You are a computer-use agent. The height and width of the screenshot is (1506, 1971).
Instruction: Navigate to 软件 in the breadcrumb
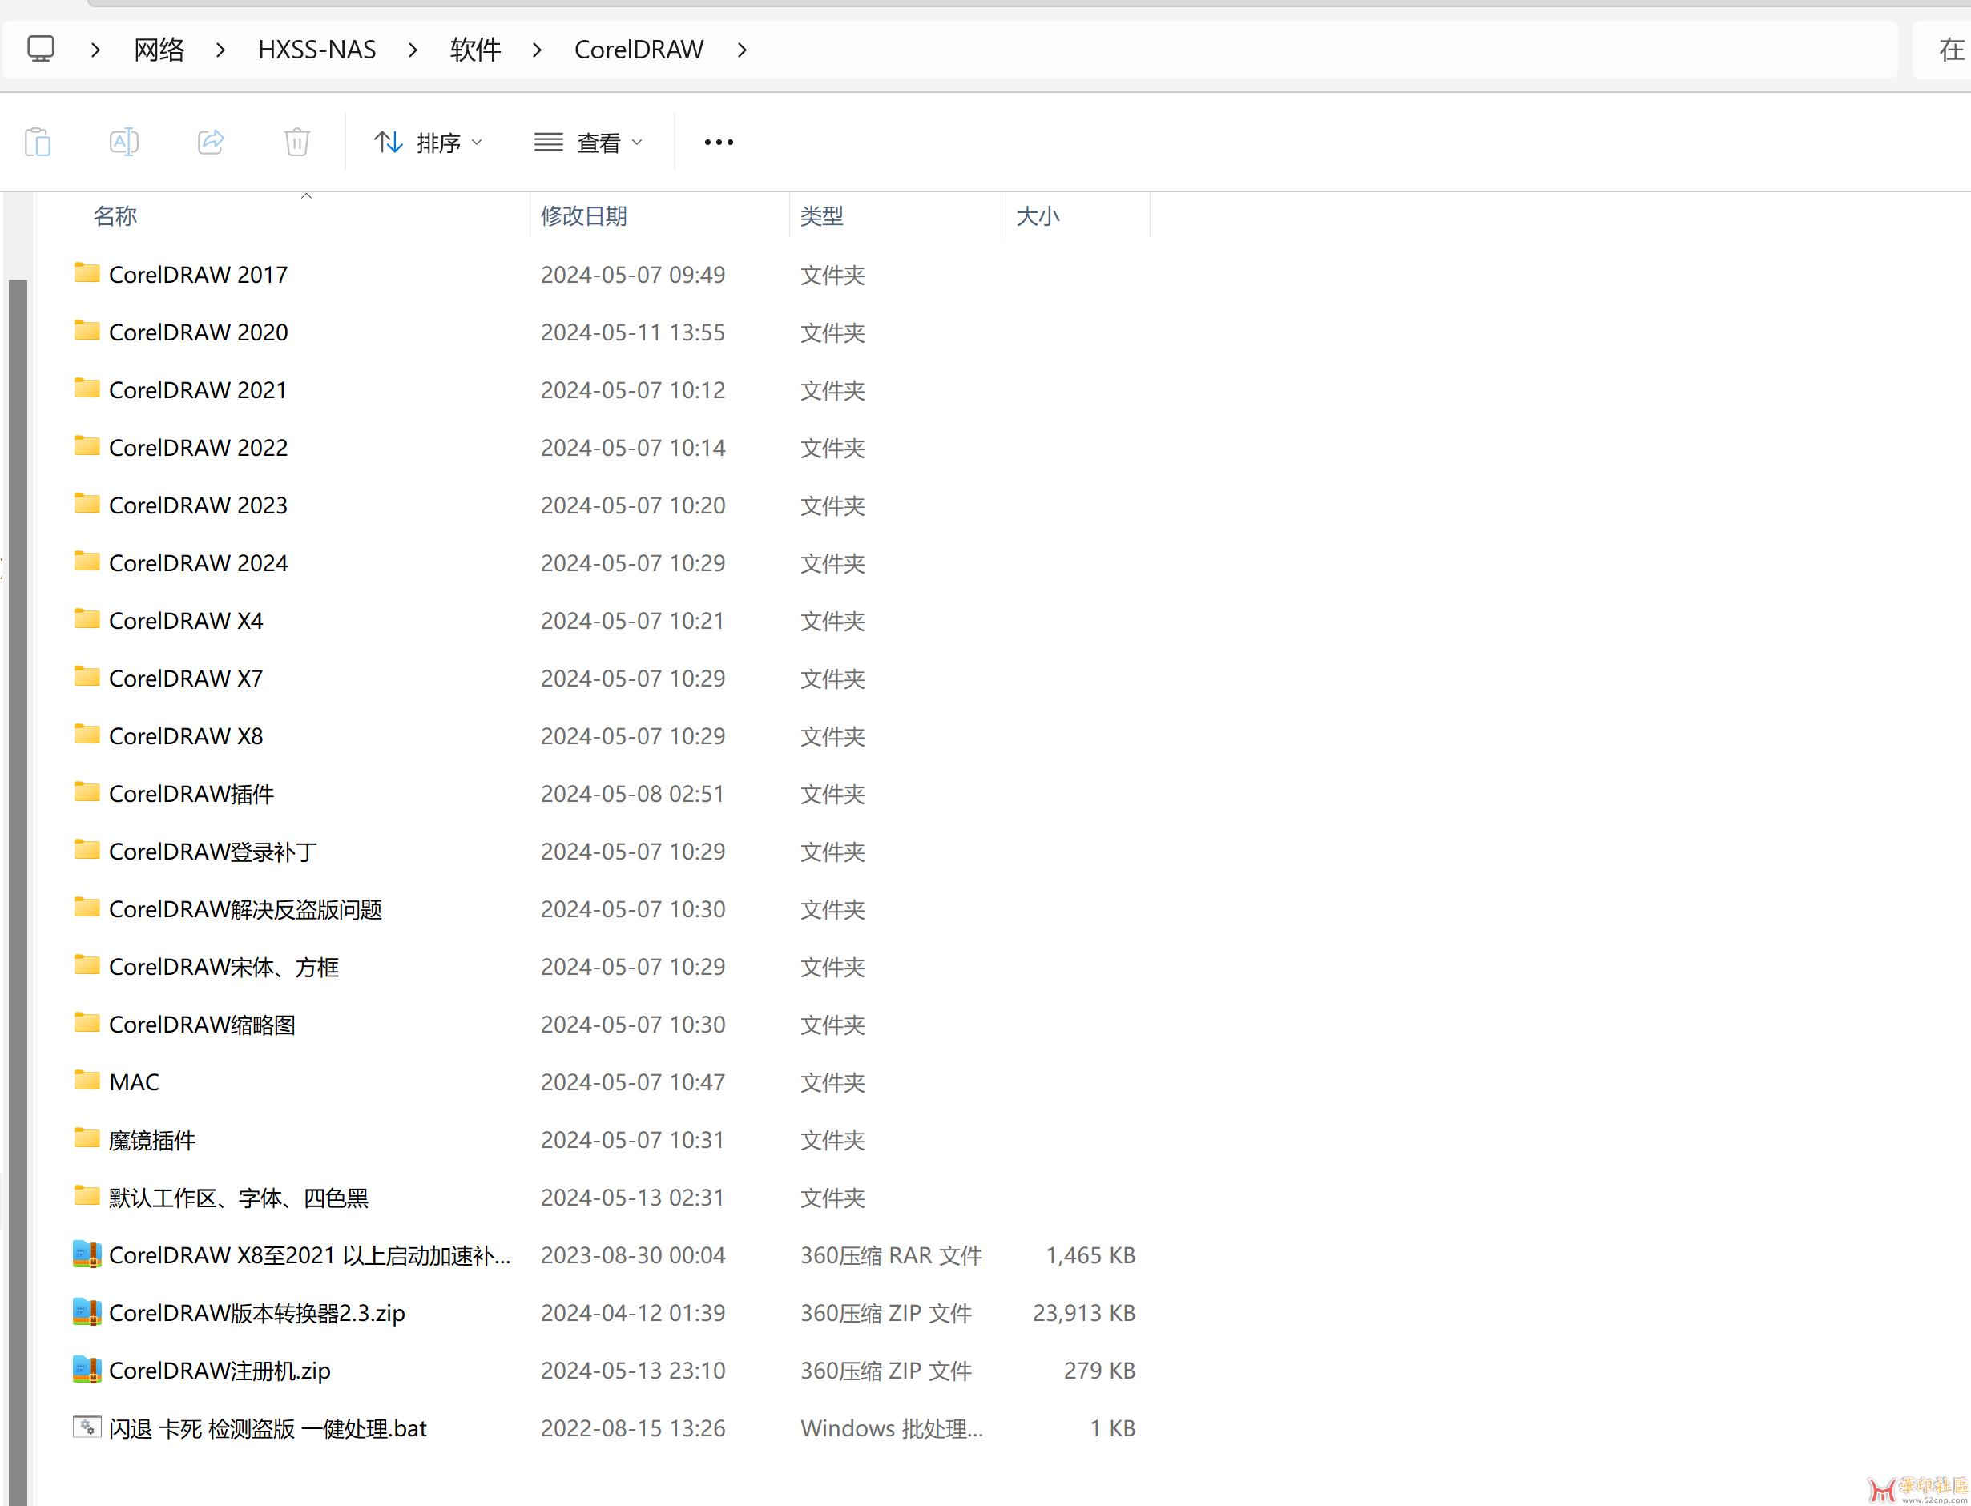tap(475, 50)
